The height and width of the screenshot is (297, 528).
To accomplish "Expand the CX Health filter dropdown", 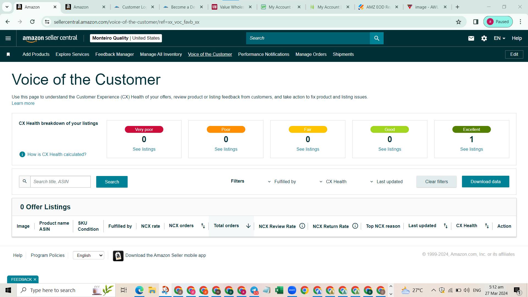I will tap(333, 182).
